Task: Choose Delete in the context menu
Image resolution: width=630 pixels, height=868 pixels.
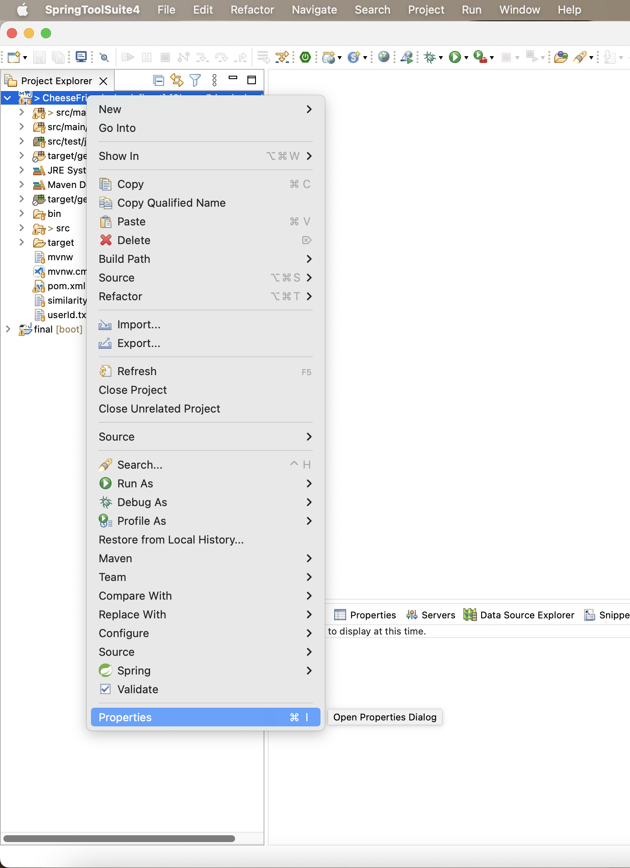Action: coord(206,240)
